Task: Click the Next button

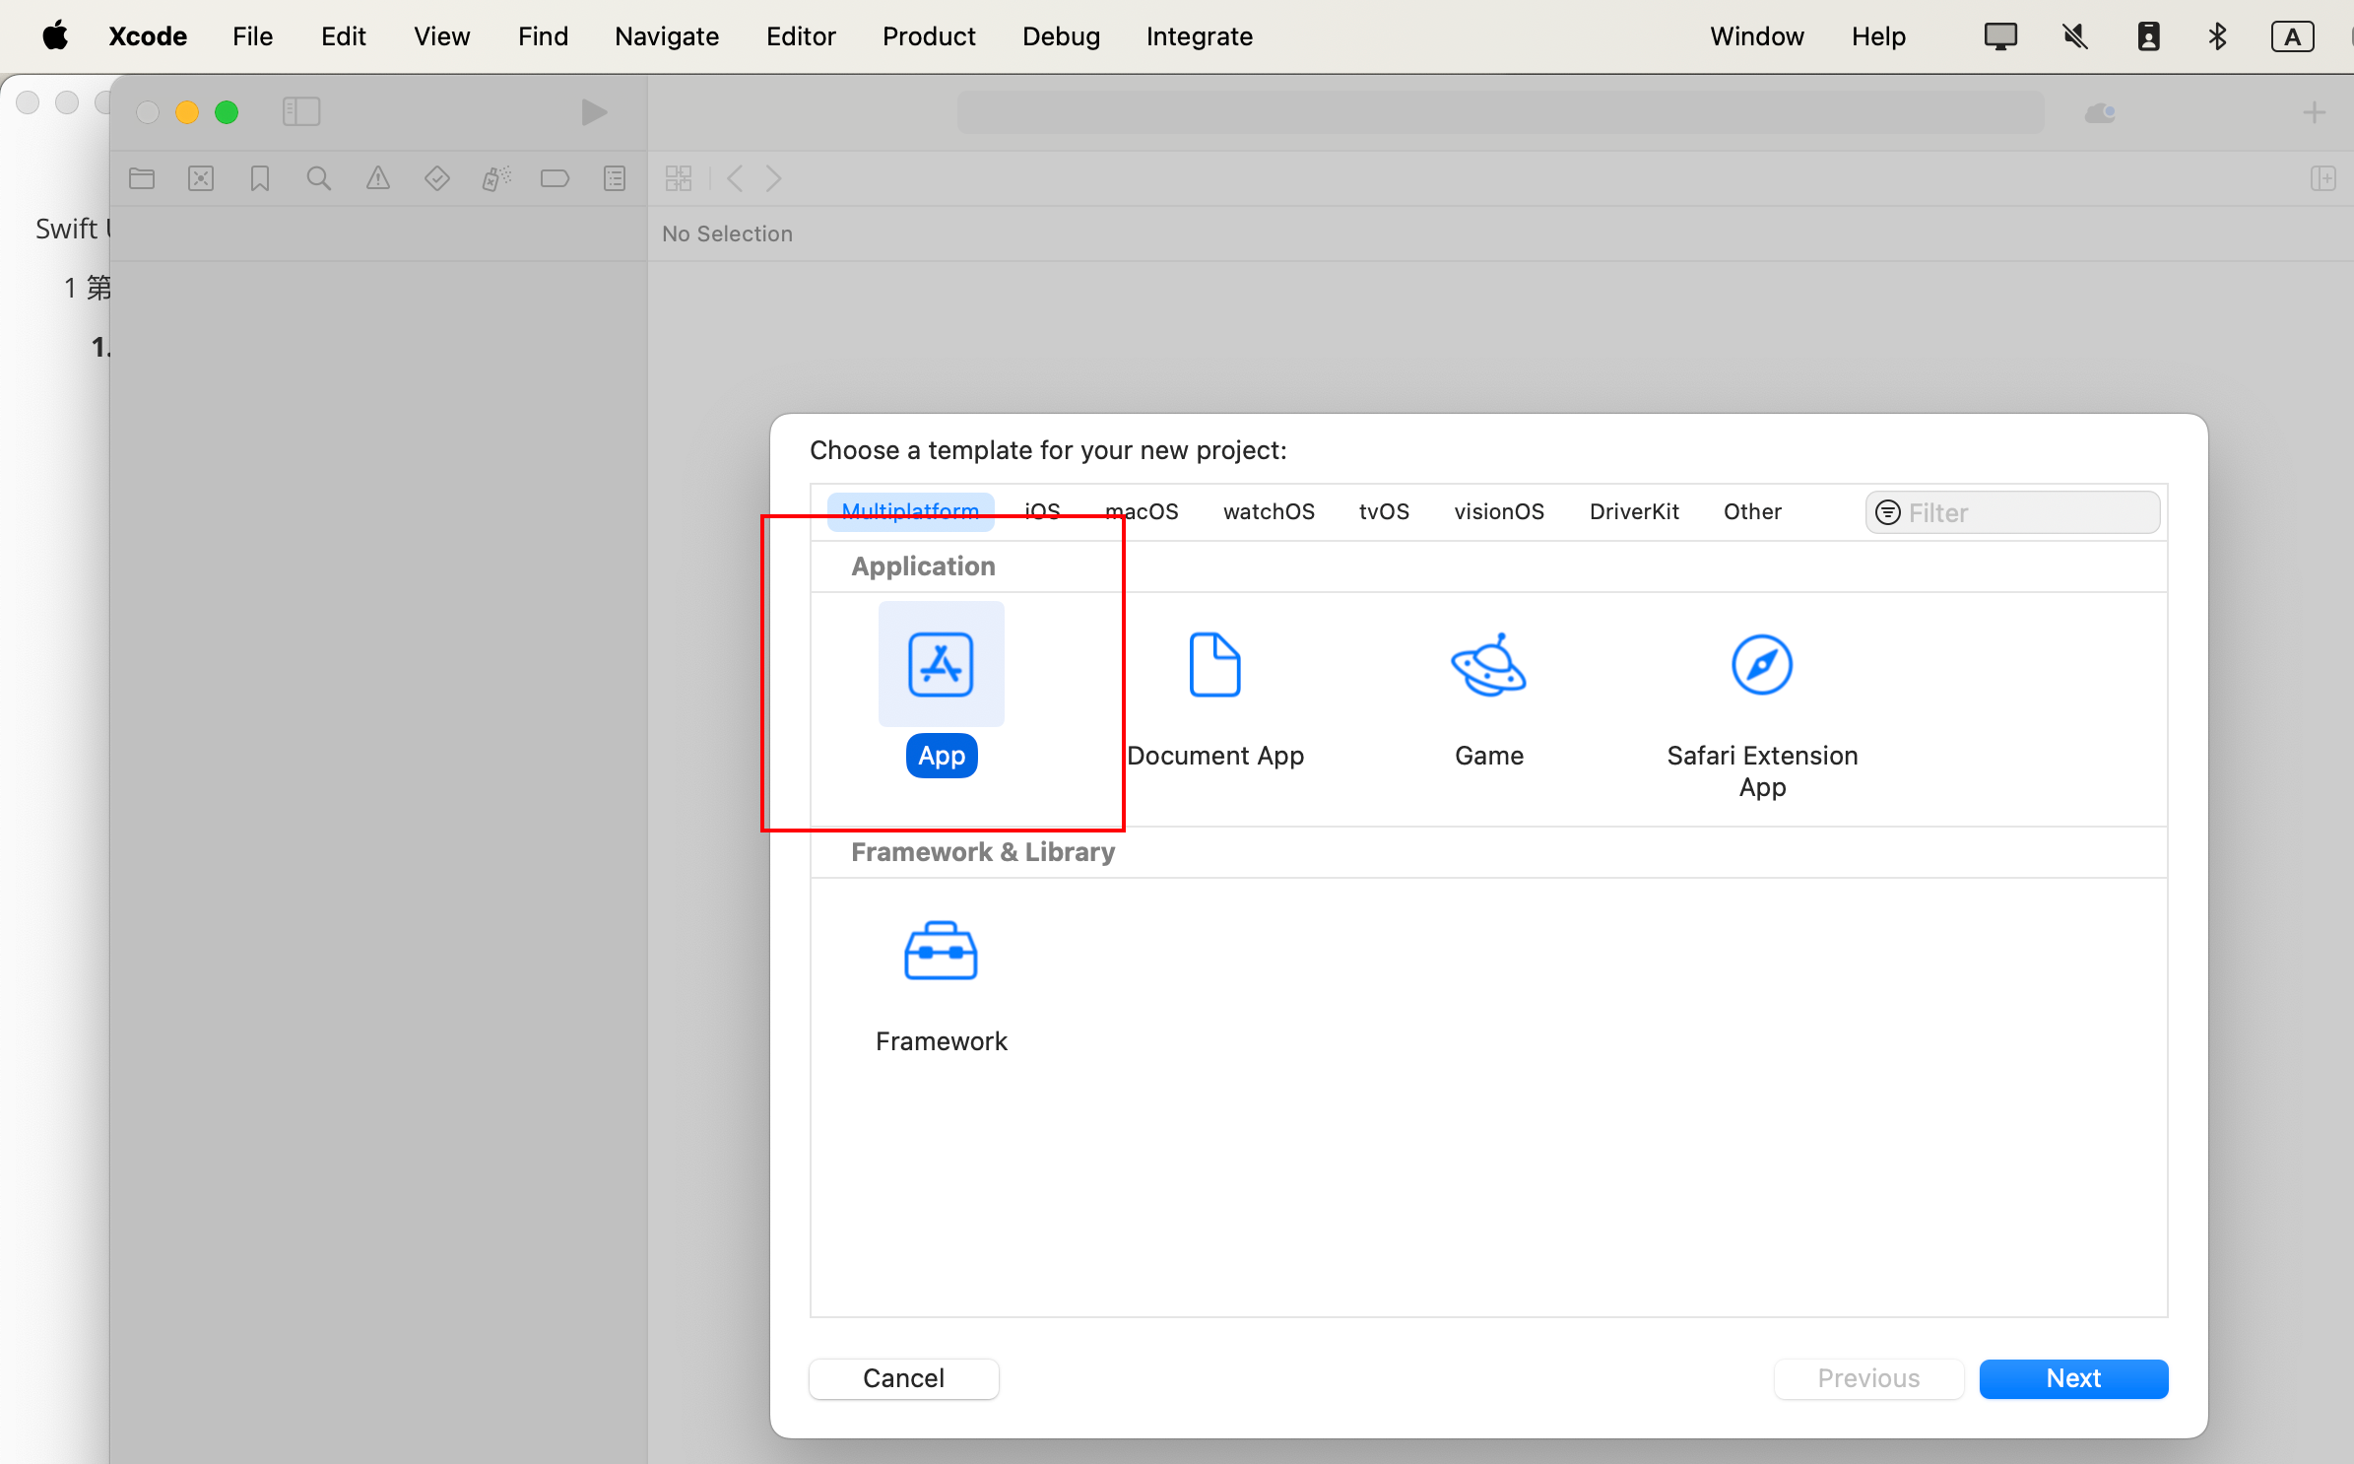Action: (2073, 1378)
